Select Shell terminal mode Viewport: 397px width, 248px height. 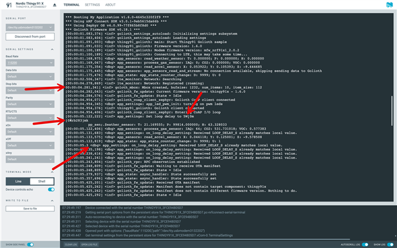[42, 182]
